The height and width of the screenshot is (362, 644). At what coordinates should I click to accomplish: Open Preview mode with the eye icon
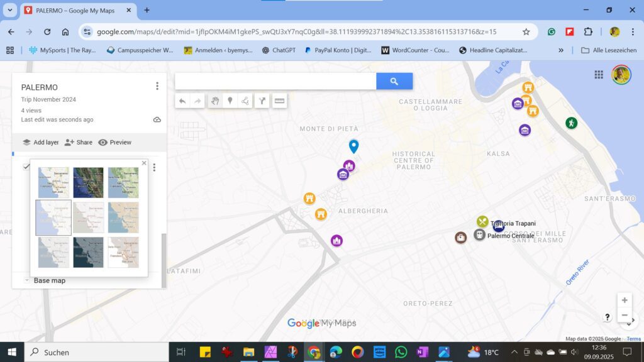point(115,142)
